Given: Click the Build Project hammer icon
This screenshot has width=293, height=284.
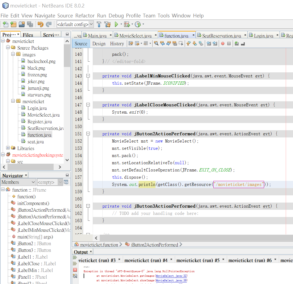Looking at the screenshot, I should [x=99, y=24].
